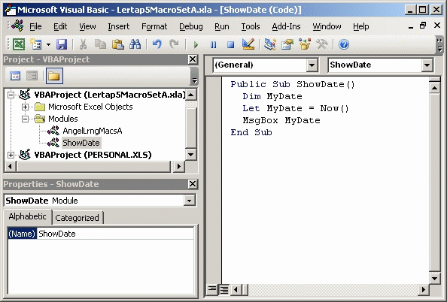
Task: Close the Properties - ShowDate panel
Action: coord(193,184)
